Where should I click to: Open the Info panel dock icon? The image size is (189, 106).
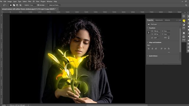184,16
